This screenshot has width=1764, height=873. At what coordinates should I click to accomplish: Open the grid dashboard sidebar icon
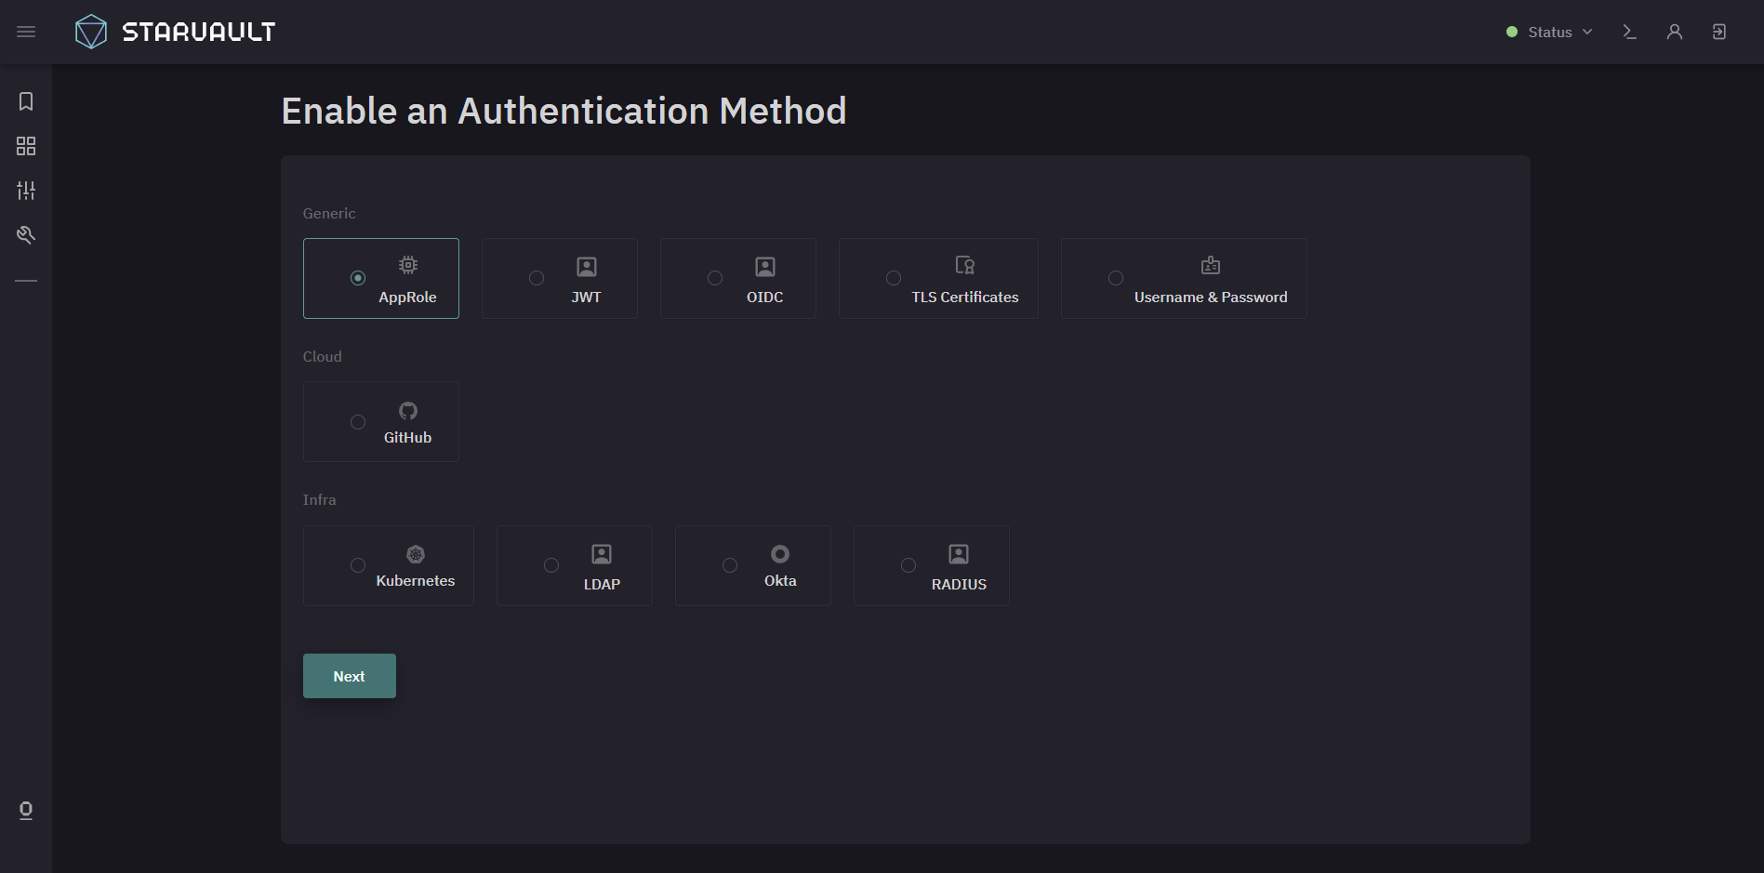[x=26, y=146]
